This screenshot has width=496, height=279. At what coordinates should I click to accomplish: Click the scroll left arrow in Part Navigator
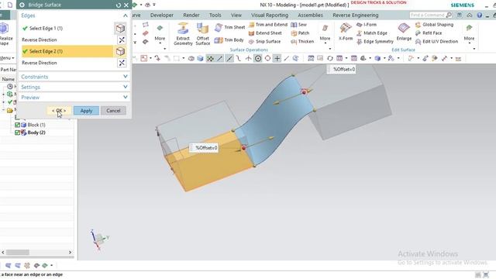coord(3,252)
